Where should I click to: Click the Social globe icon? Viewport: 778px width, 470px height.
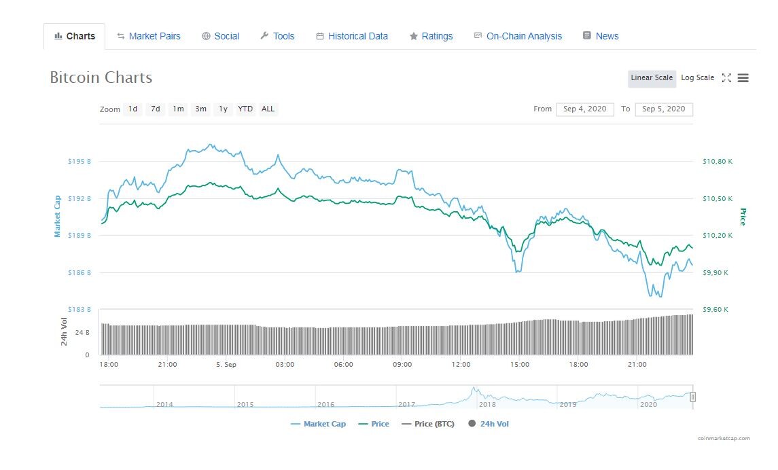[206, 36]
